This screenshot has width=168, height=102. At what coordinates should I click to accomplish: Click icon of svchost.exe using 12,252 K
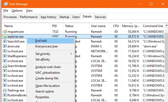coord(5,76)
